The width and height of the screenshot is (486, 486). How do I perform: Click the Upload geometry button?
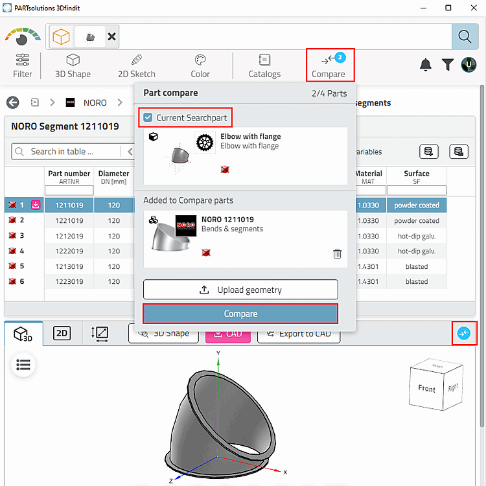pyautogui.click(x=240, y=290)
